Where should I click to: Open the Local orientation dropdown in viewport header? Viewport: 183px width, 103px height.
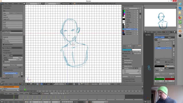click(x=50, y=84)
